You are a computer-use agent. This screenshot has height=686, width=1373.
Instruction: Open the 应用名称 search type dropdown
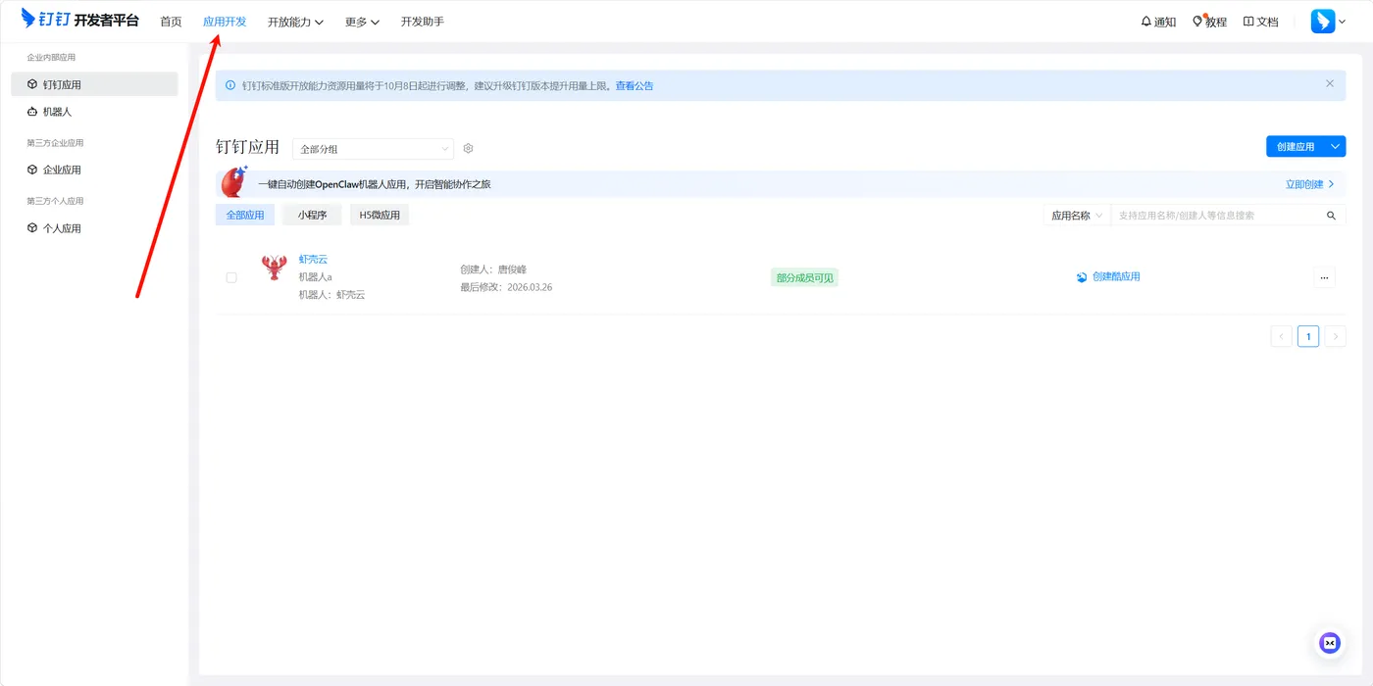1077,216
